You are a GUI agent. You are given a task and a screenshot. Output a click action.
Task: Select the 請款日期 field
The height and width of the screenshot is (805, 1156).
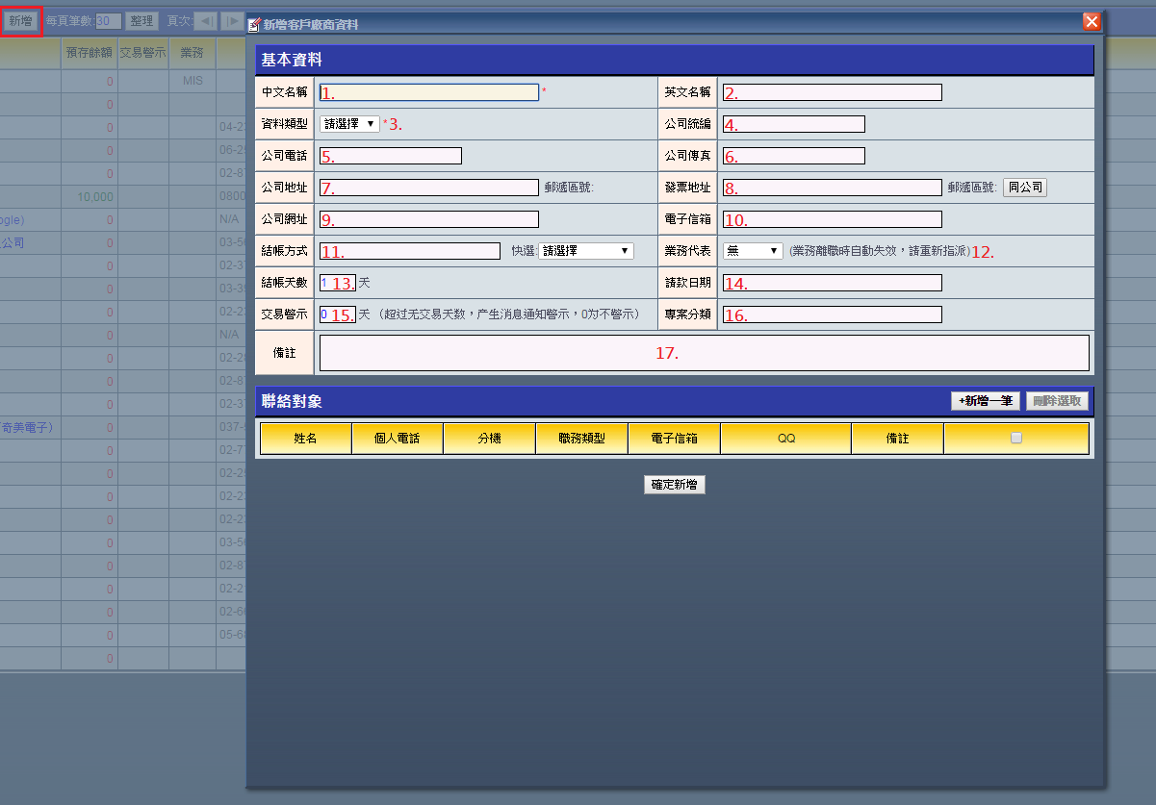coord(832,283)
